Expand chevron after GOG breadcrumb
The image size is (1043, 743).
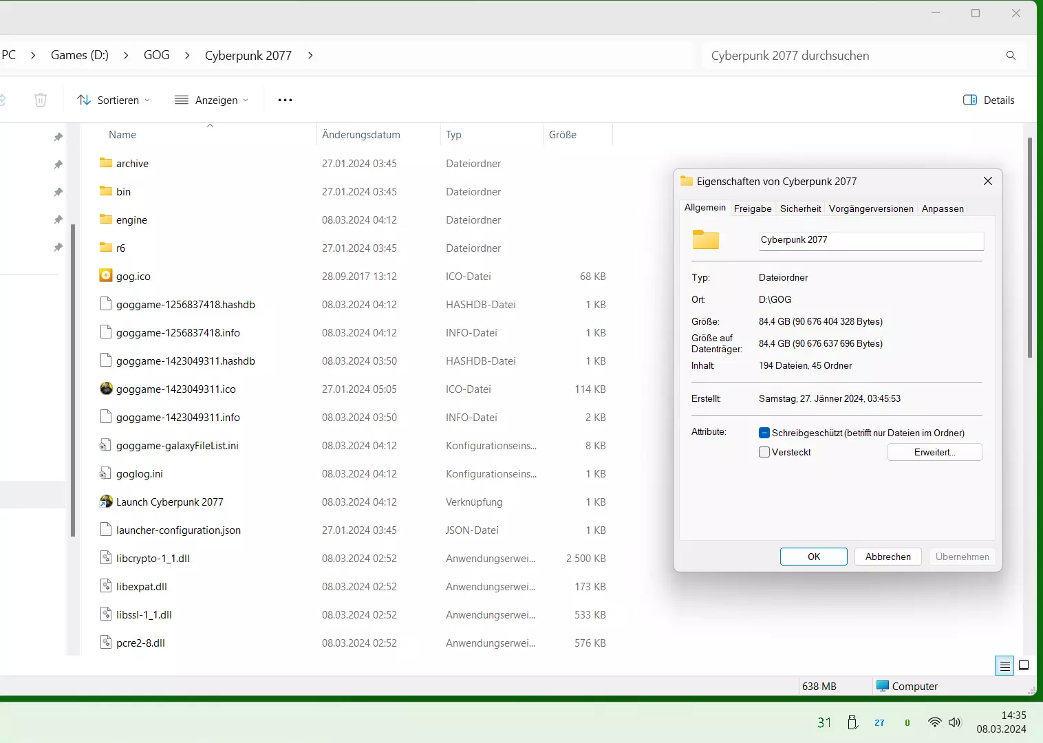tap(187, 56)
